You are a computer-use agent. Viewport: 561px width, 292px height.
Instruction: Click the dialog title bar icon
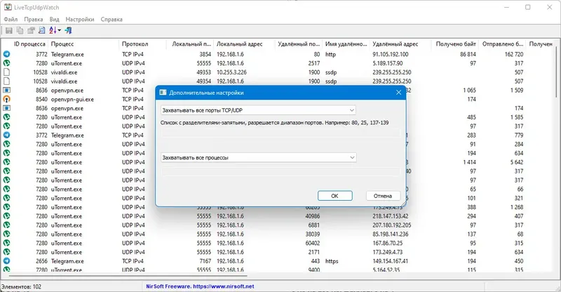(163, 93)
